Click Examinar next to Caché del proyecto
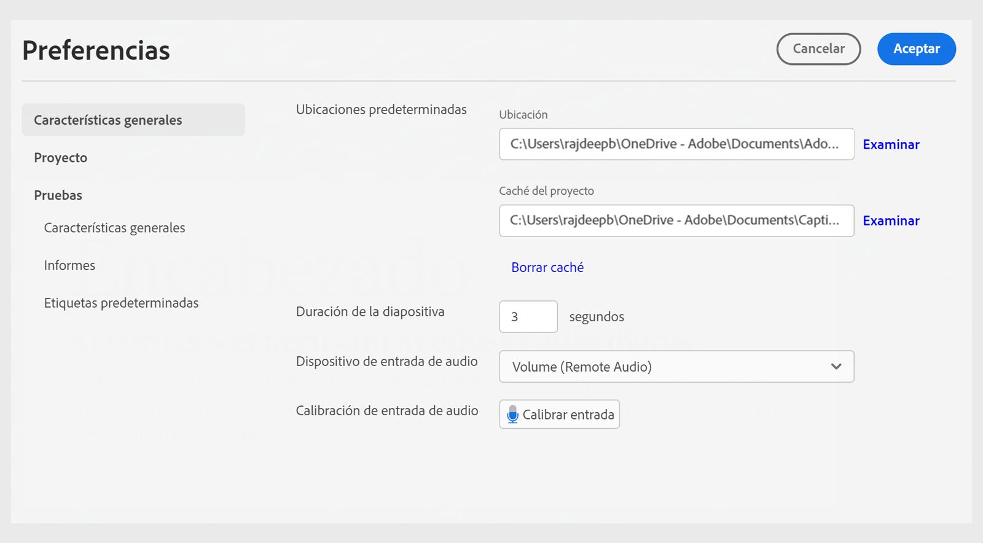Screen dimensions: 983x543 pyautogui.click(x=891, y=221)
